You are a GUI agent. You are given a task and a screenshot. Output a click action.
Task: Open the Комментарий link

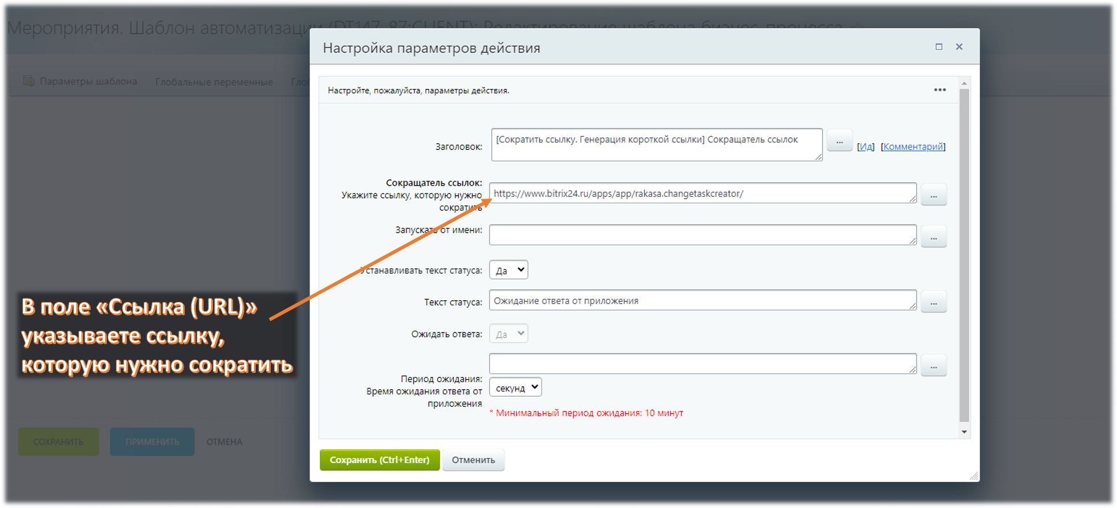(x=913, y=147)
